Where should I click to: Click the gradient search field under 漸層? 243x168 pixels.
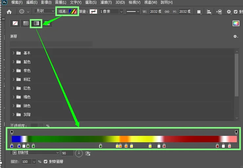[x=51, y=44]
